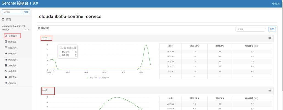
Task: Select the 09:04:59 time cell
Action: [x=170, y=72]
